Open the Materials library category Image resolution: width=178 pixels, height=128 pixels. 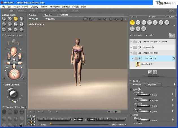(x=138, y=29)
